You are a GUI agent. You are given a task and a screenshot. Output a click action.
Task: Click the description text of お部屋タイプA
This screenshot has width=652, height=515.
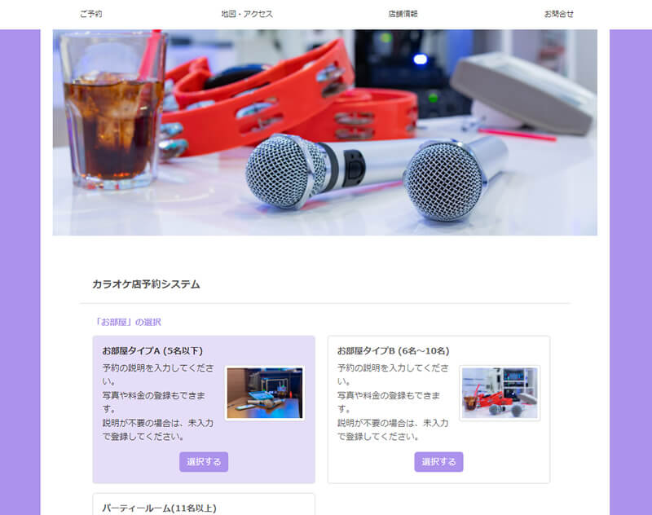pyautogui.click(x=156, y=402)
